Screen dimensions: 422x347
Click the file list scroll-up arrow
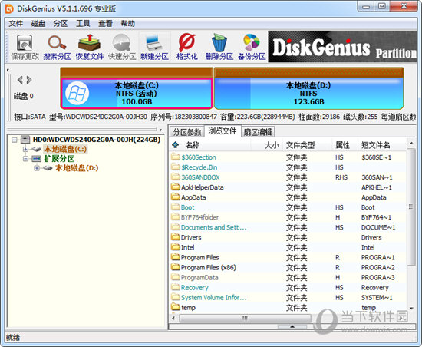pyautogui.click(x=411, y=144)
